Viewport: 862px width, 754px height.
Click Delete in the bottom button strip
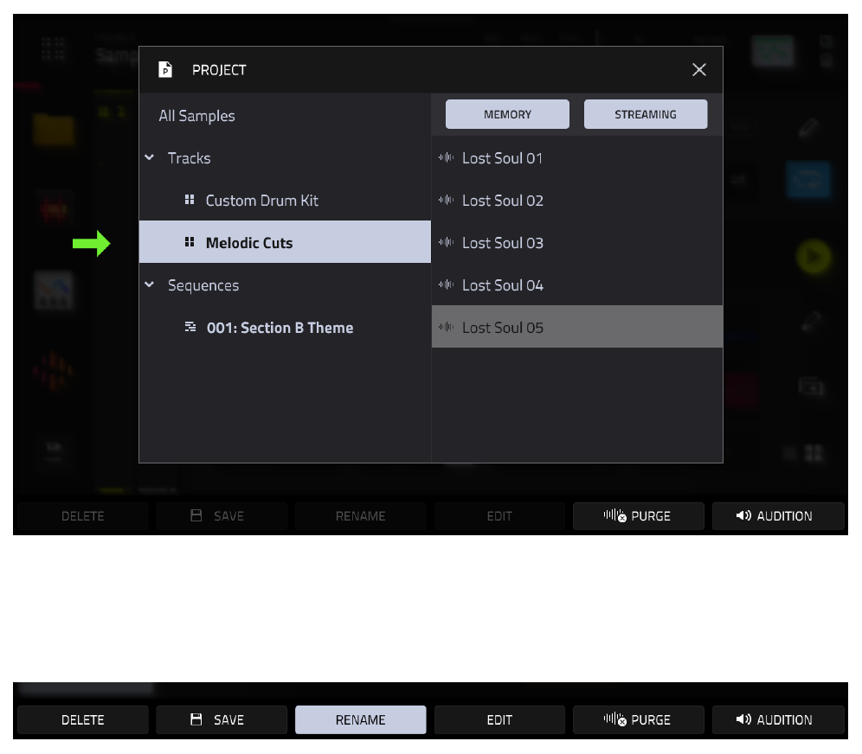tap(83, 719)
